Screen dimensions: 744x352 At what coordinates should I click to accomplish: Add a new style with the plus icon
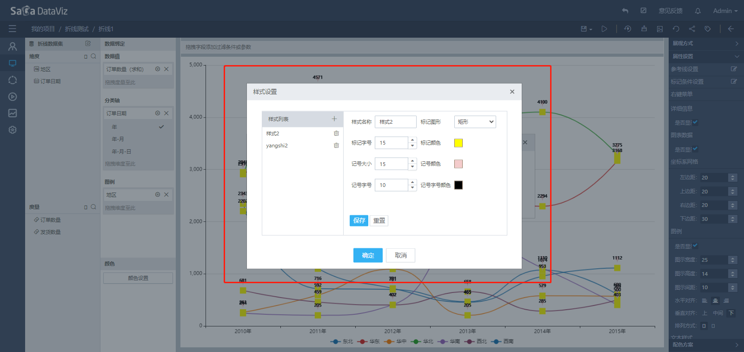click(334, 119)
